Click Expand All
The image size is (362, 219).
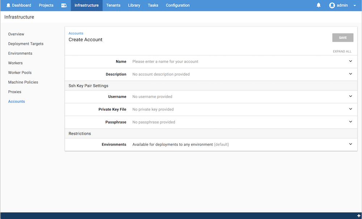pos(342,51)
